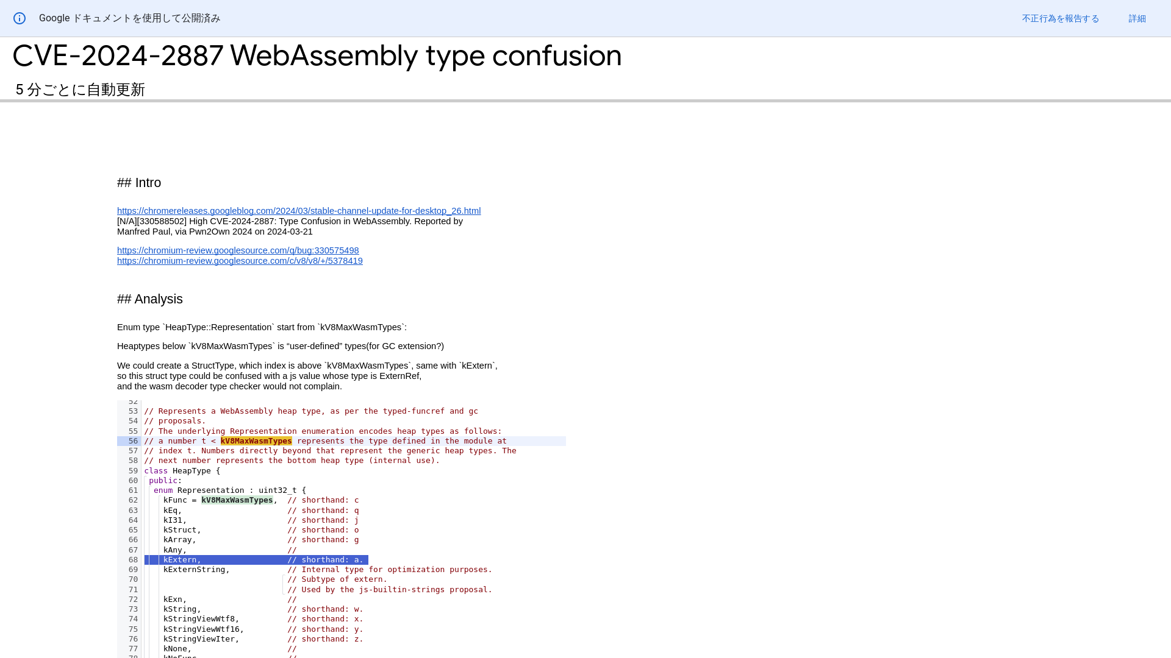
Task: Click the green highlighted kV8MaxWasmTypes on line 62
Action: 237,500
